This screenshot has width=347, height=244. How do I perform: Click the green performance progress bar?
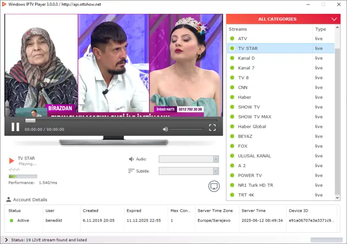point(23,176)
